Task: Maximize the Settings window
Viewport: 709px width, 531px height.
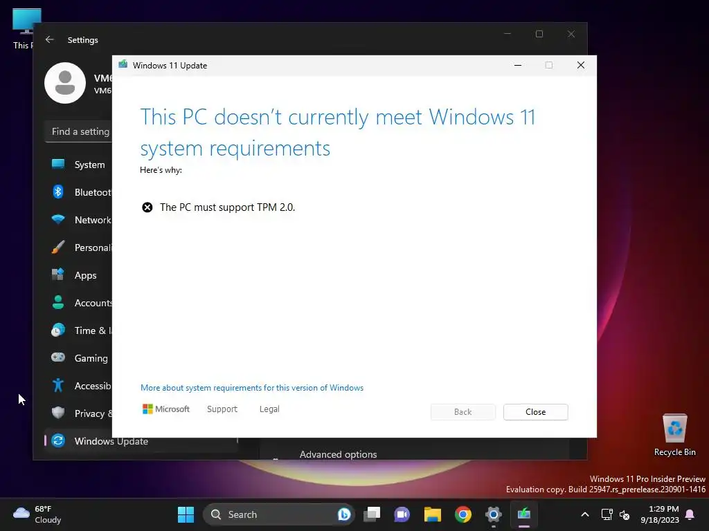Action: click(539, 34)
